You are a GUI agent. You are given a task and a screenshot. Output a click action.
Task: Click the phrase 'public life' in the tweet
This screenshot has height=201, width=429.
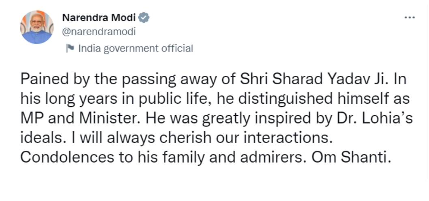point(176,99)
